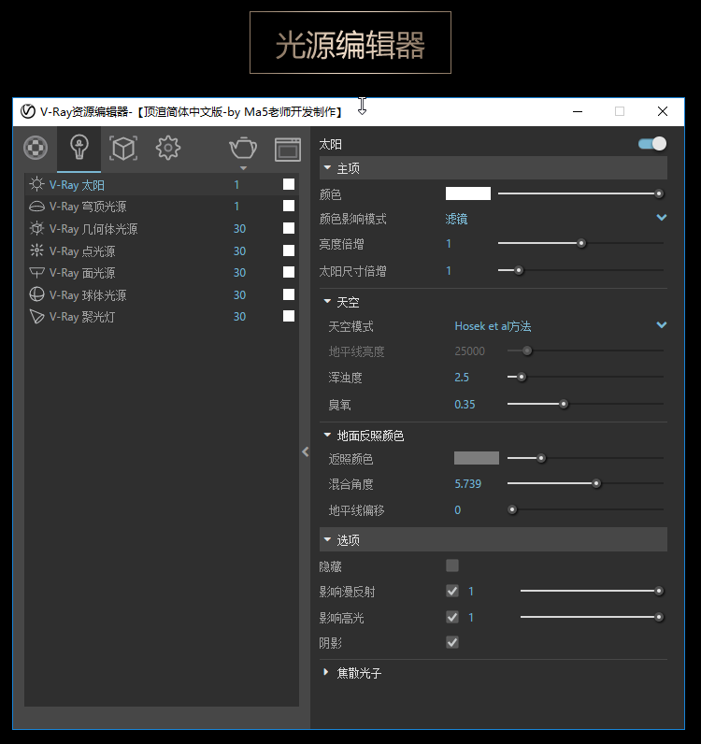Click intensity value 30 for V-Ray 点光源
This screenshot has height=744, width=701.
pos(239,251)
